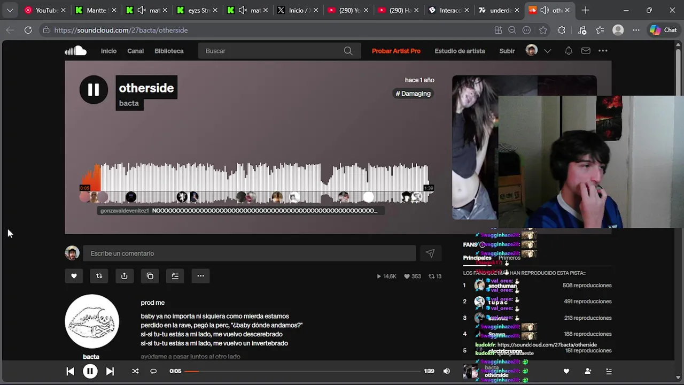Open more actions ellipsis below comment box
Image resolution: width=684 pixels, height=385 pixels.
[x=200, y=276]
